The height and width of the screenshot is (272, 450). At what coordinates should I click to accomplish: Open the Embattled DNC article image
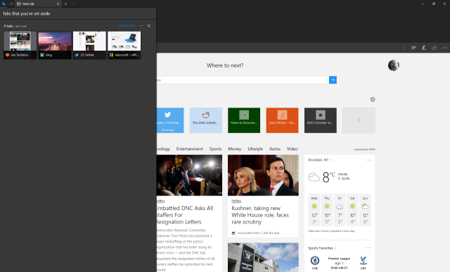189,175
